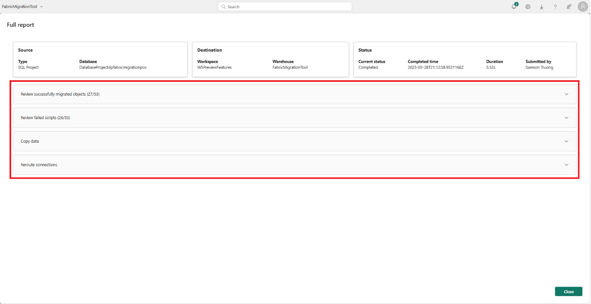Click into the Search field
The image size is (591, 304).
[x=285, y=6]
